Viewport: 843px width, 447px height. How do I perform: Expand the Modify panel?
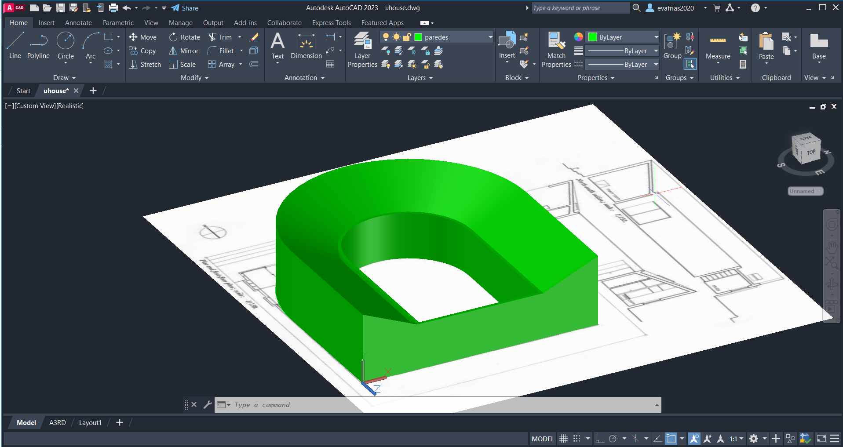pyautogui.click(x=194, y=78)
